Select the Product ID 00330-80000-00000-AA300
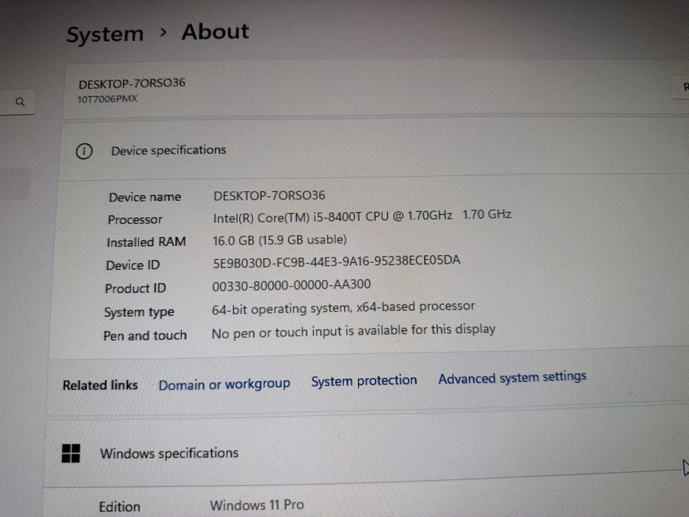 tap(292, 285)
